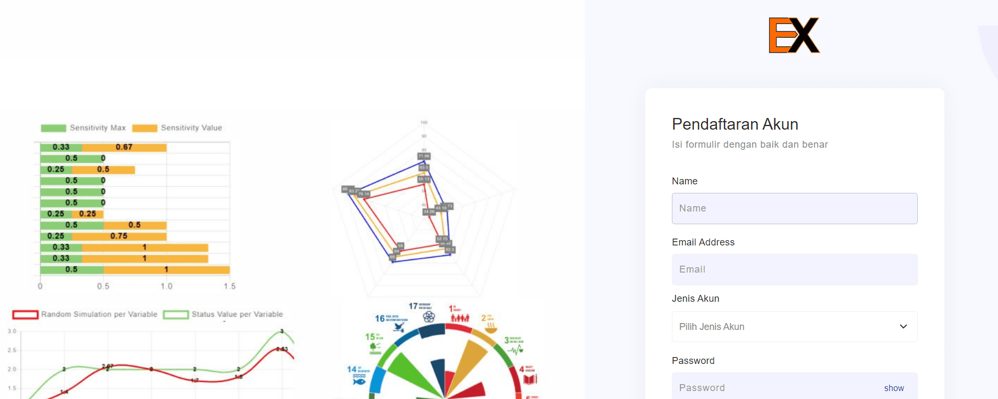998x399 pixels.
Task: Toggle Random Simulation per Variable legend
Action: click(x=85, y=315)
